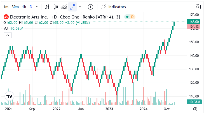The height and width of the screenshot is (114, 204).
Task: Toggle the orange D data-delay badge
Action: point(132,17)
